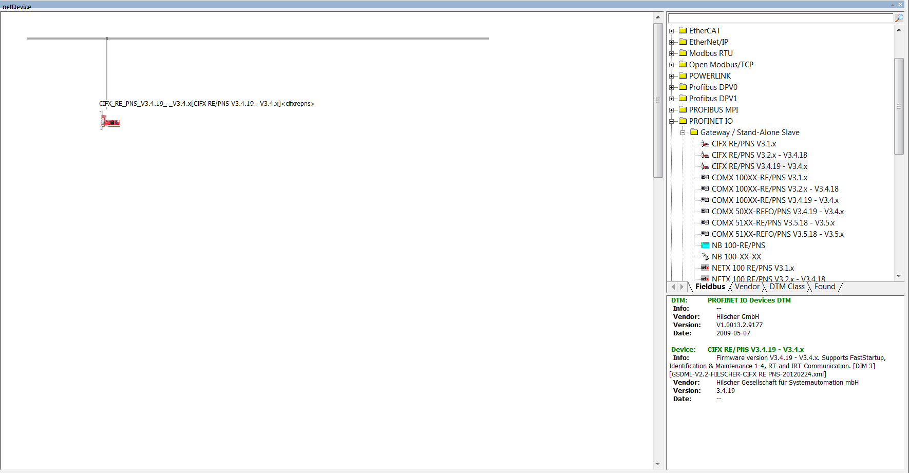This screenshot has height=473, width=909.
Task: Click the CIFX RE/PNS V3.1.x card icon
Action: click(x=705, y=144)
